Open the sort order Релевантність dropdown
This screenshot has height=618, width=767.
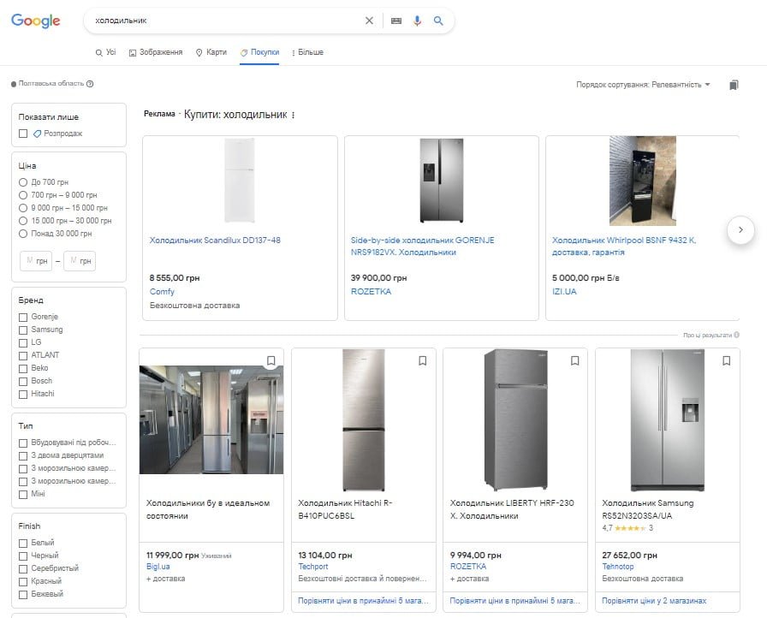pyautogui.click(x=643, y=85)
